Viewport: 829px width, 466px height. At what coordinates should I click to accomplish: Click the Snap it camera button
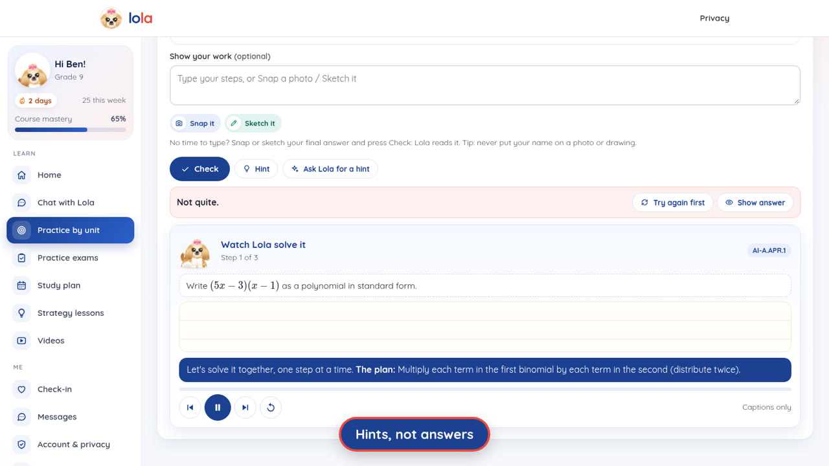[x=196, y=123]
